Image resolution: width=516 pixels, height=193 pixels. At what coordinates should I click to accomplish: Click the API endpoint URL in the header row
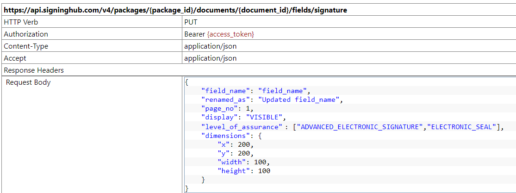click(175, 10)
